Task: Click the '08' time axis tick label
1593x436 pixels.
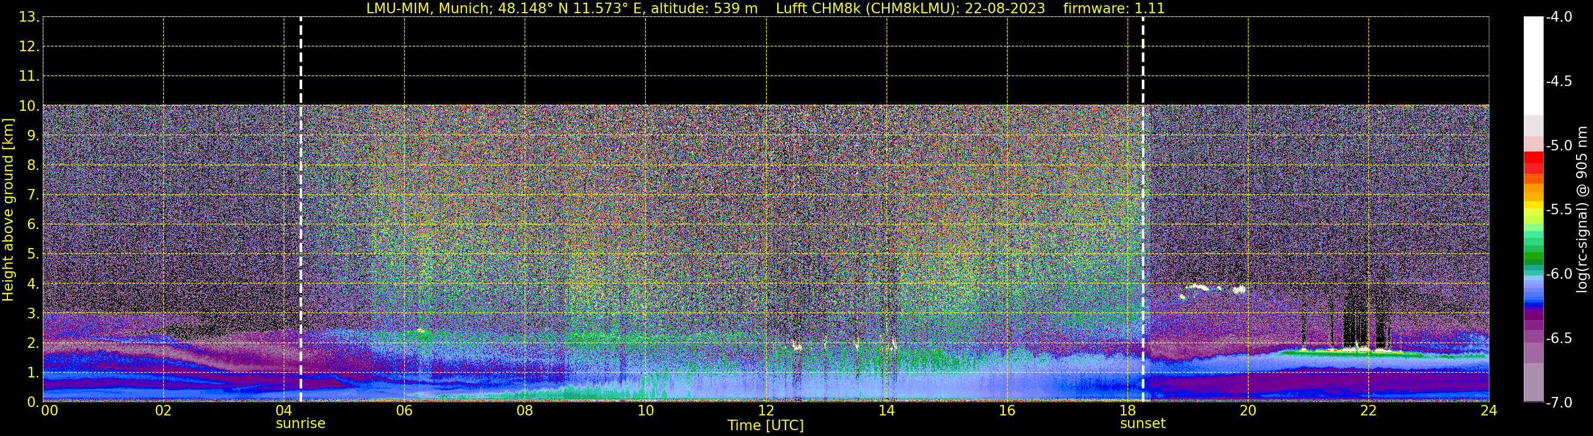Action: coord(525,411)
